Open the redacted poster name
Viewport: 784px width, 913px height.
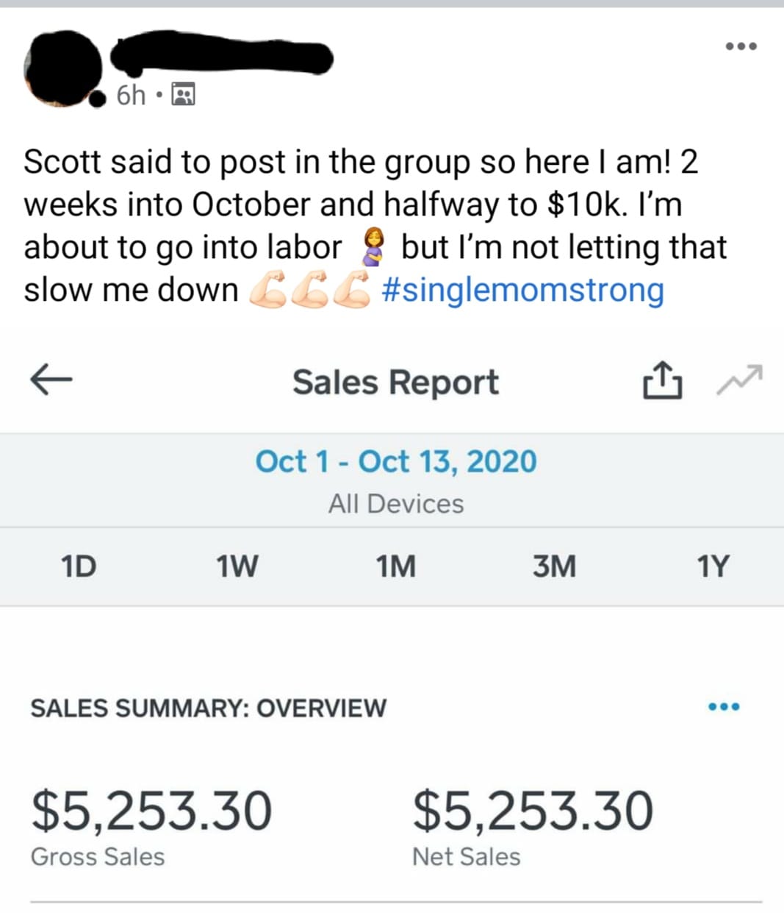221,55
